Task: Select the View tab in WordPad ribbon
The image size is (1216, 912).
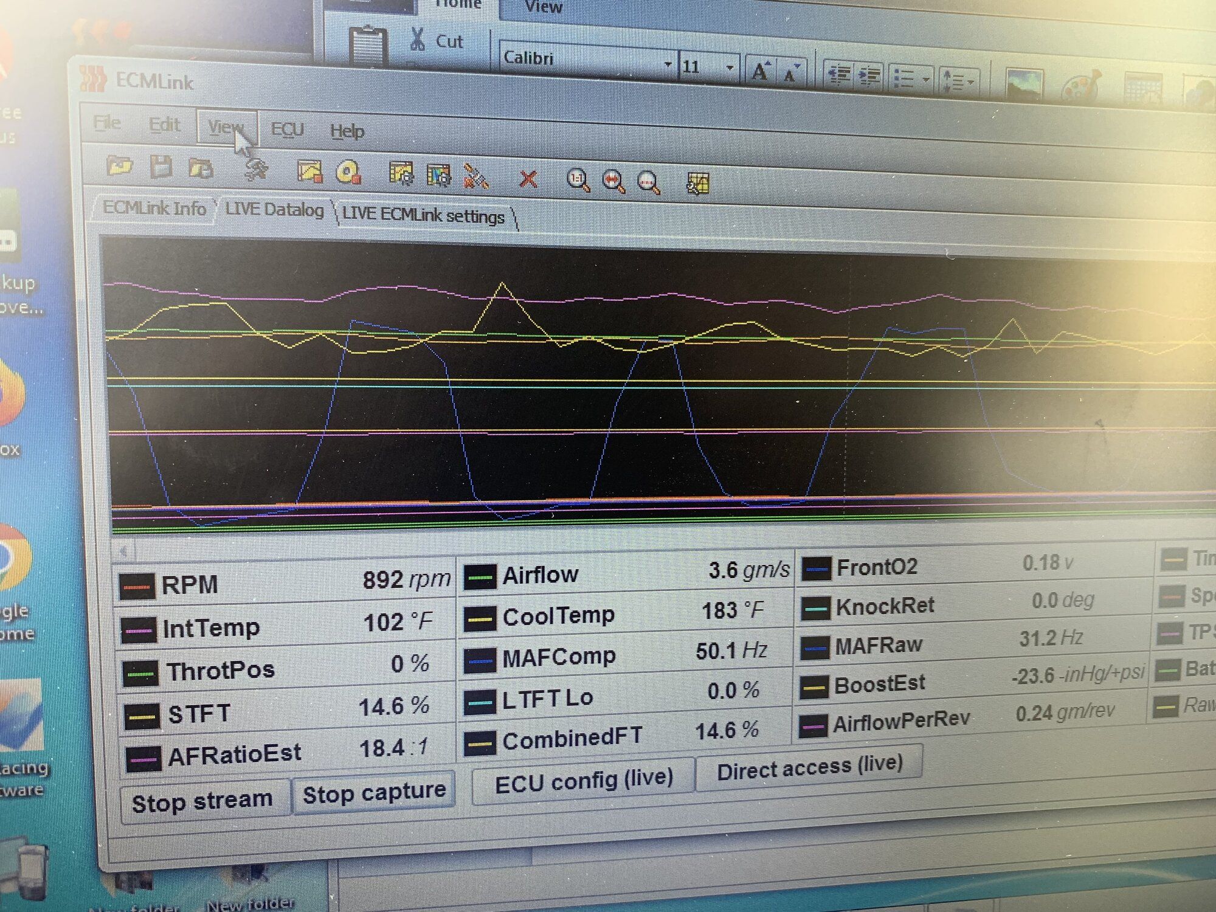Action: point(543,7)
